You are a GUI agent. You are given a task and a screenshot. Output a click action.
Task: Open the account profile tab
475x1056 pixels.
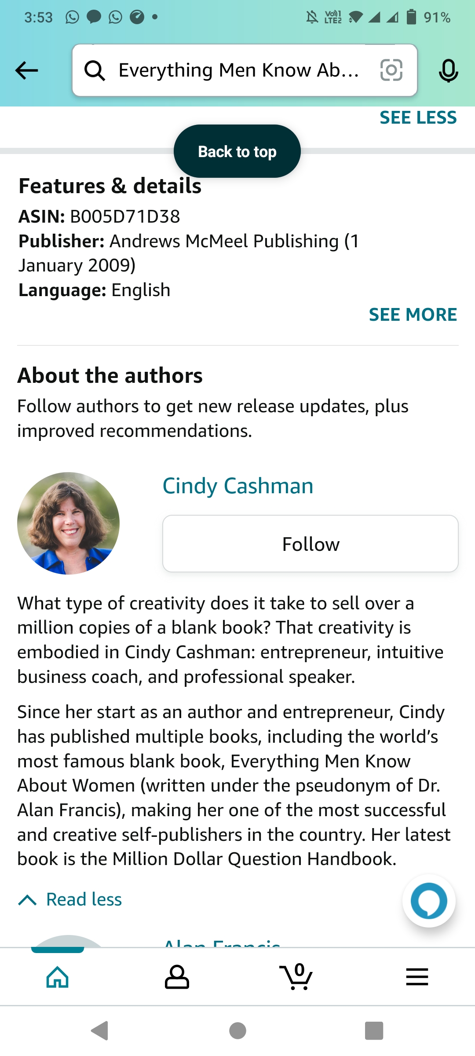click(177, 977)
